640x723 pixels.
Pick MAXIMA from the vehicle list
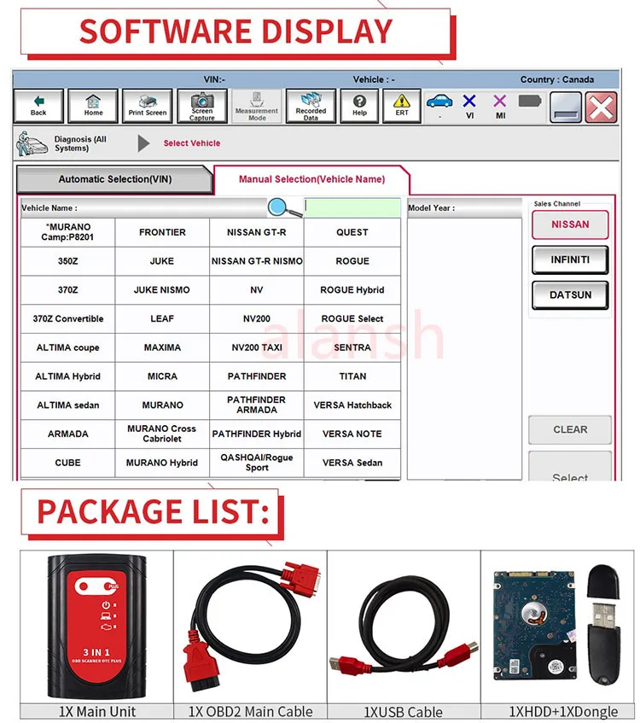point(162,347)
